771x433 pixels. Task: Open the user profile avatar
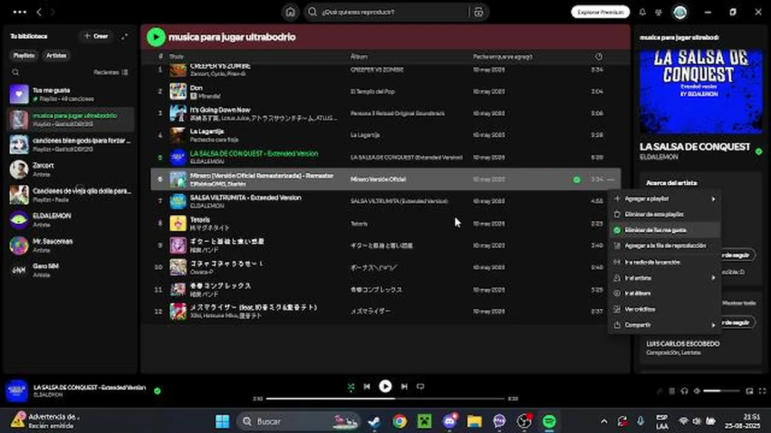(680, 12)
